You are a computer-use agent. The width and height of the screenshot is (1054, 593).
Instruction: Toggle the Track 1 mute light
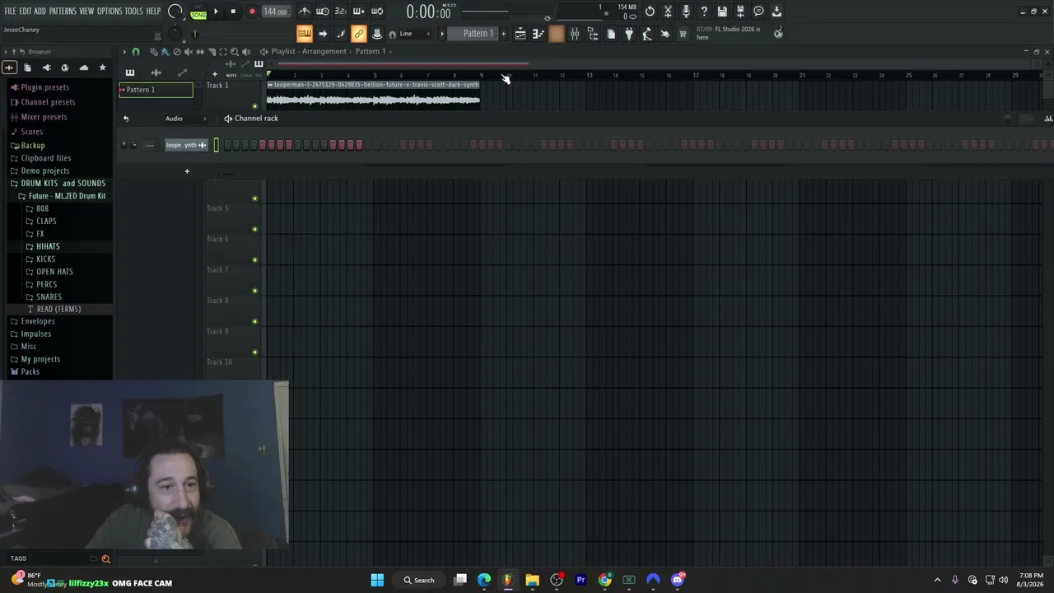(x=254, y=106)
